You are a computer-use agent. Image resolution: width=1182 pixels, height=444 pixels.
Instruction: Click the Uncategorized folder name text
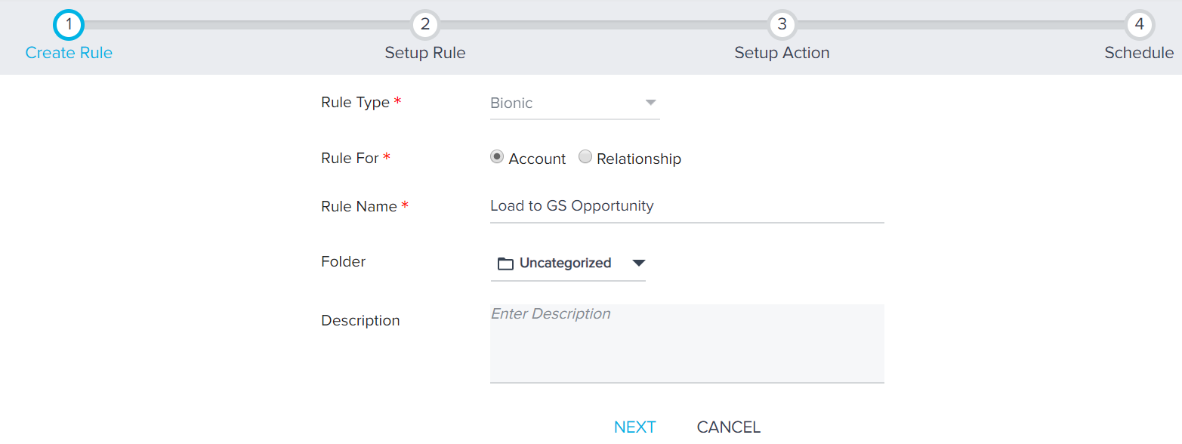coord(566,263)
